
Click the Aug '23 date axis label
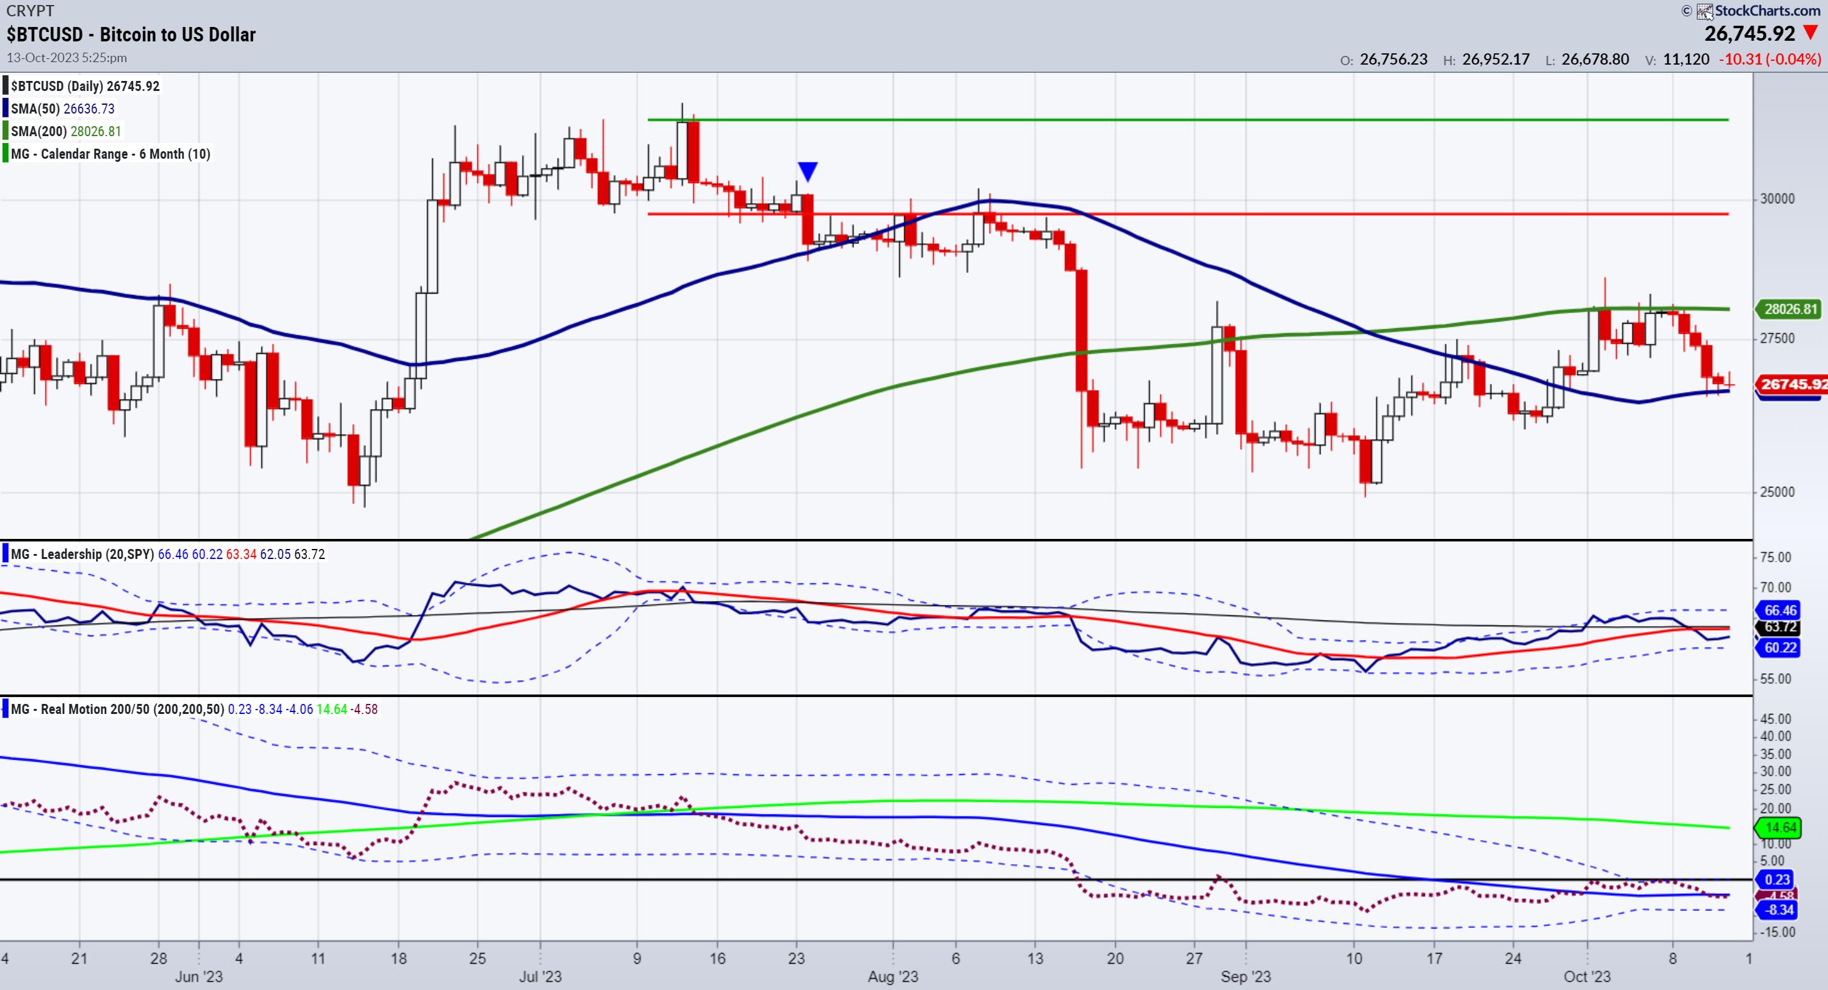(893, 977)
